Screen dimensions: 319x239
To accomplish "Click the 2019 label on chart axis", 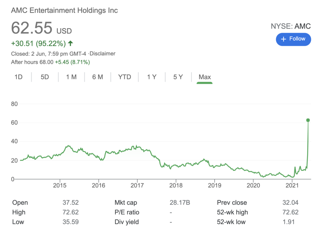I will (x=215, y=185).
